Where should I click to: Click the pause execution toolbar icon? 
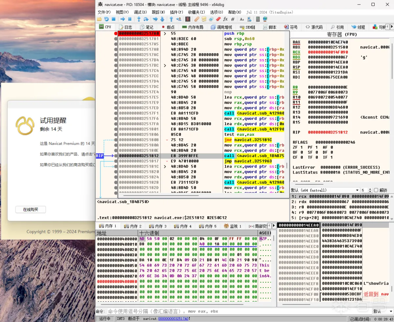130,19
